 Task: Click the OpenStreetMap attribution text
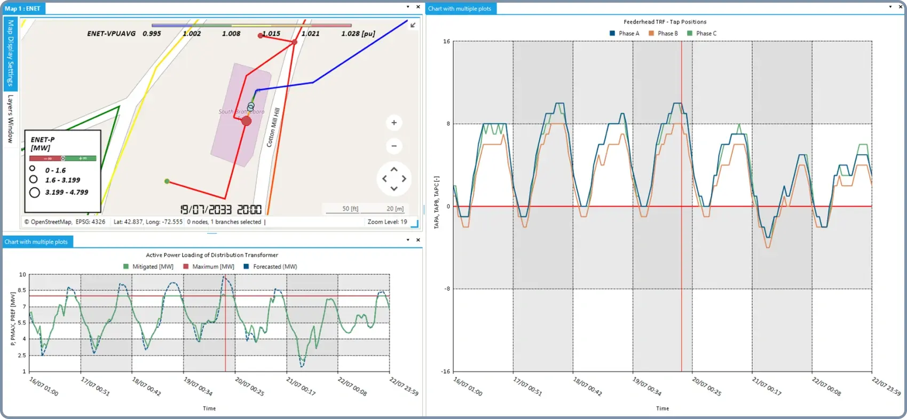coord(51,222)
